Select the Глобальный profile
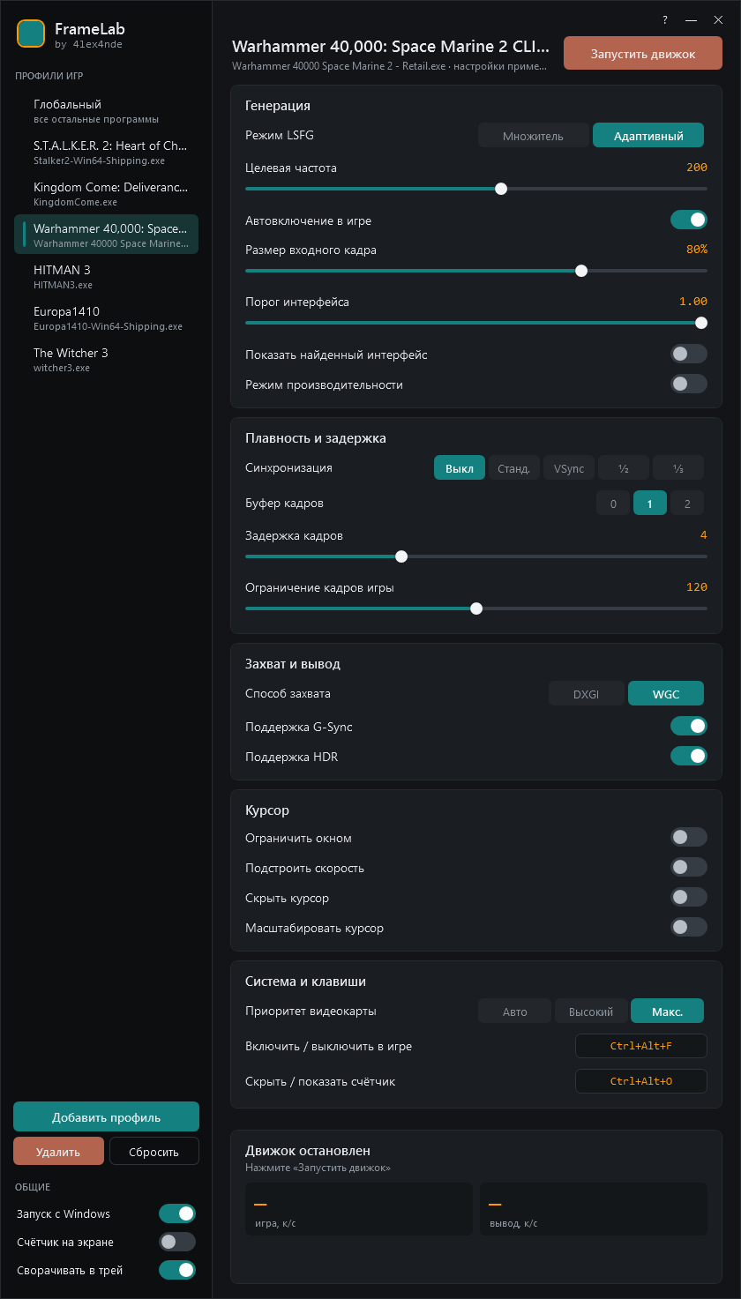Viewport: 741px width, 1299px height. pyautogui.click(x=106, y=111)
